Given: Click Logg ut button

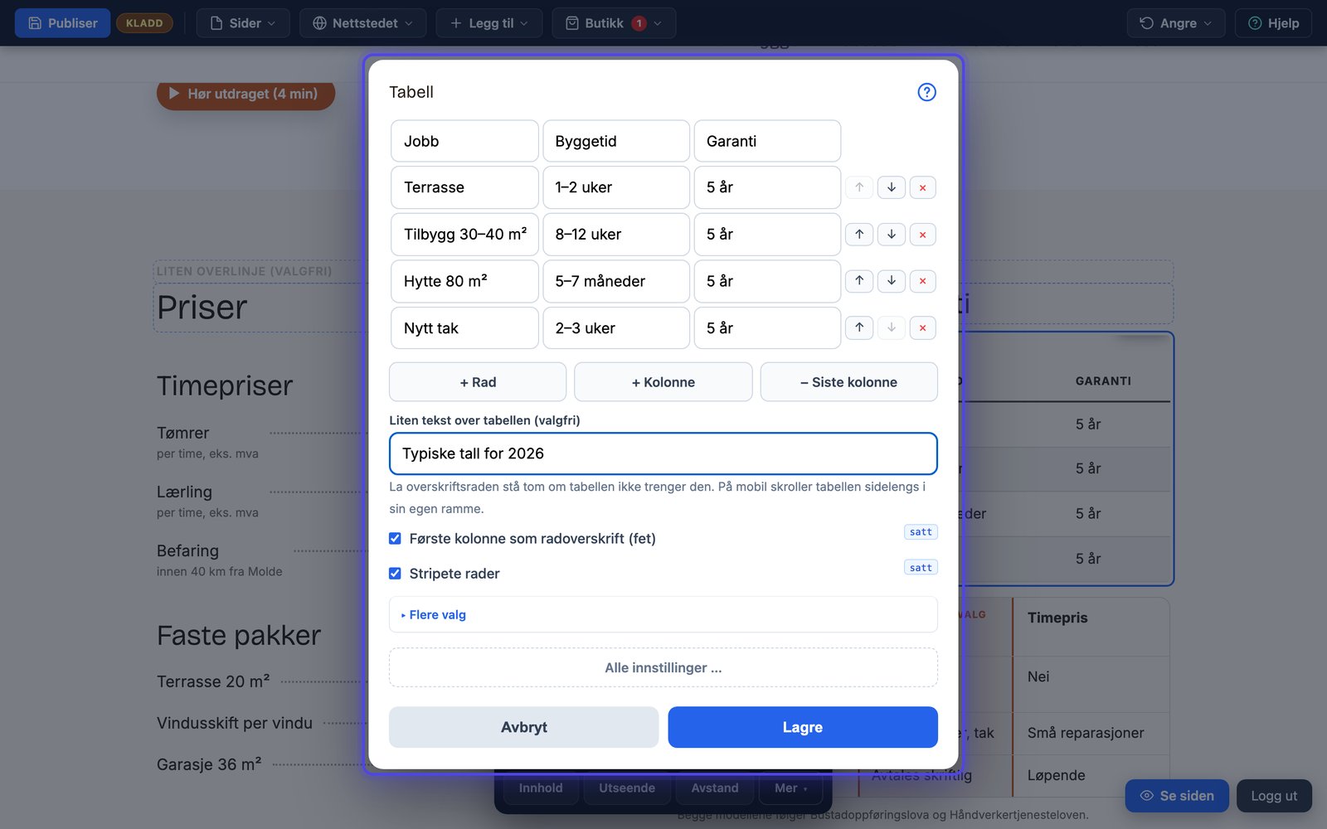Looking at the screenshot, I should pyautogui.click(x=1274, y=796).
